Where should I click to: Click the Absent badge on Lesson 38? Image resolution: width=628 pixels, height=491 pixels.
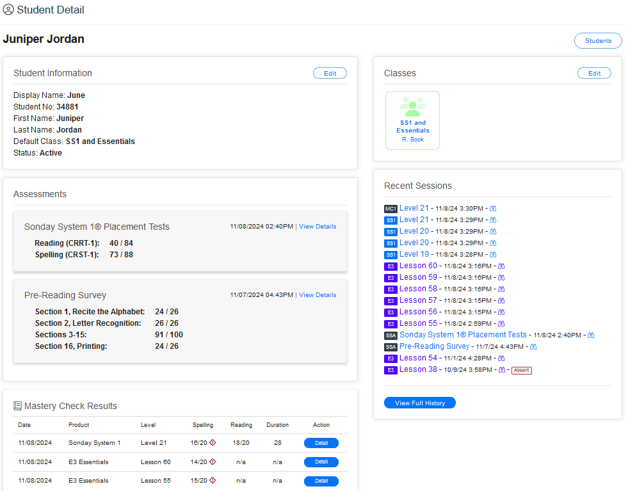[521, 370]
